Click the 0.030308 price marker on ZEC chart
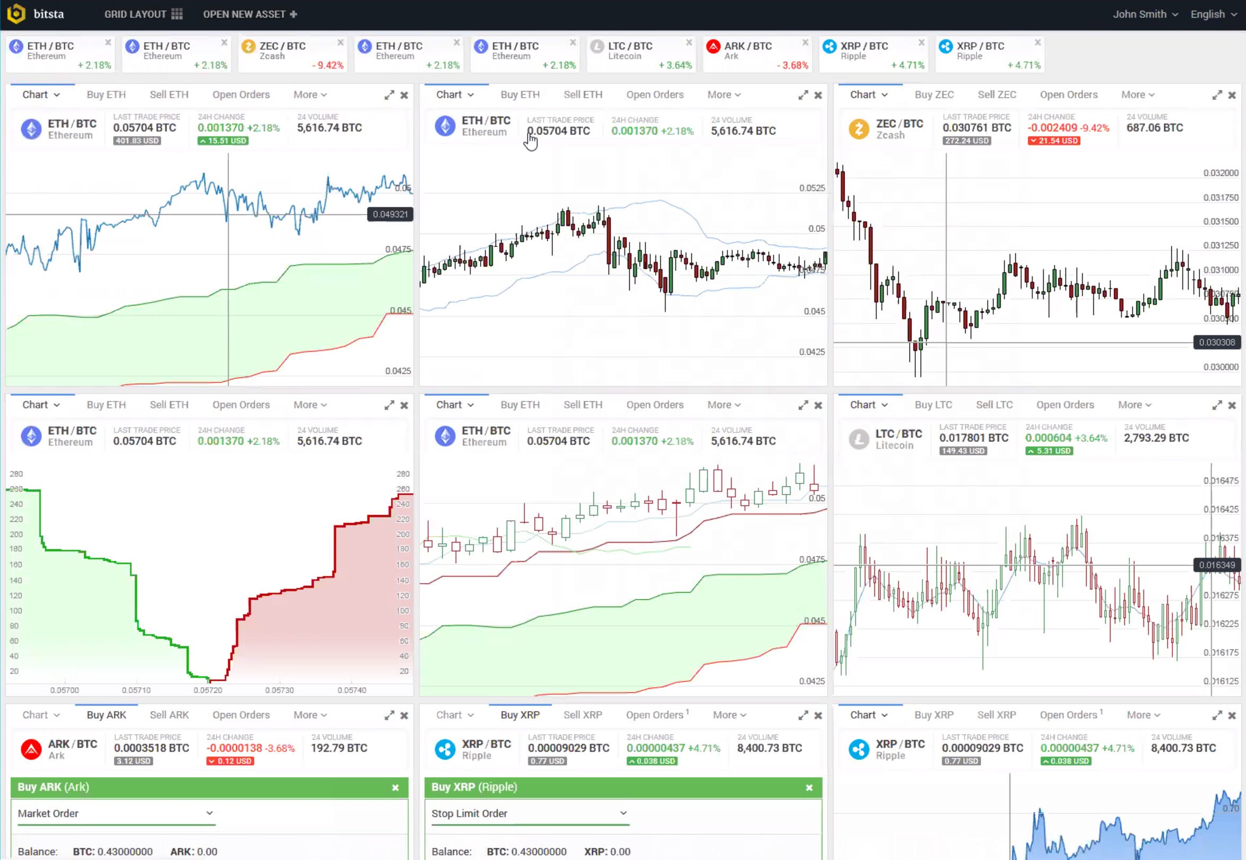 (1216, 343)
